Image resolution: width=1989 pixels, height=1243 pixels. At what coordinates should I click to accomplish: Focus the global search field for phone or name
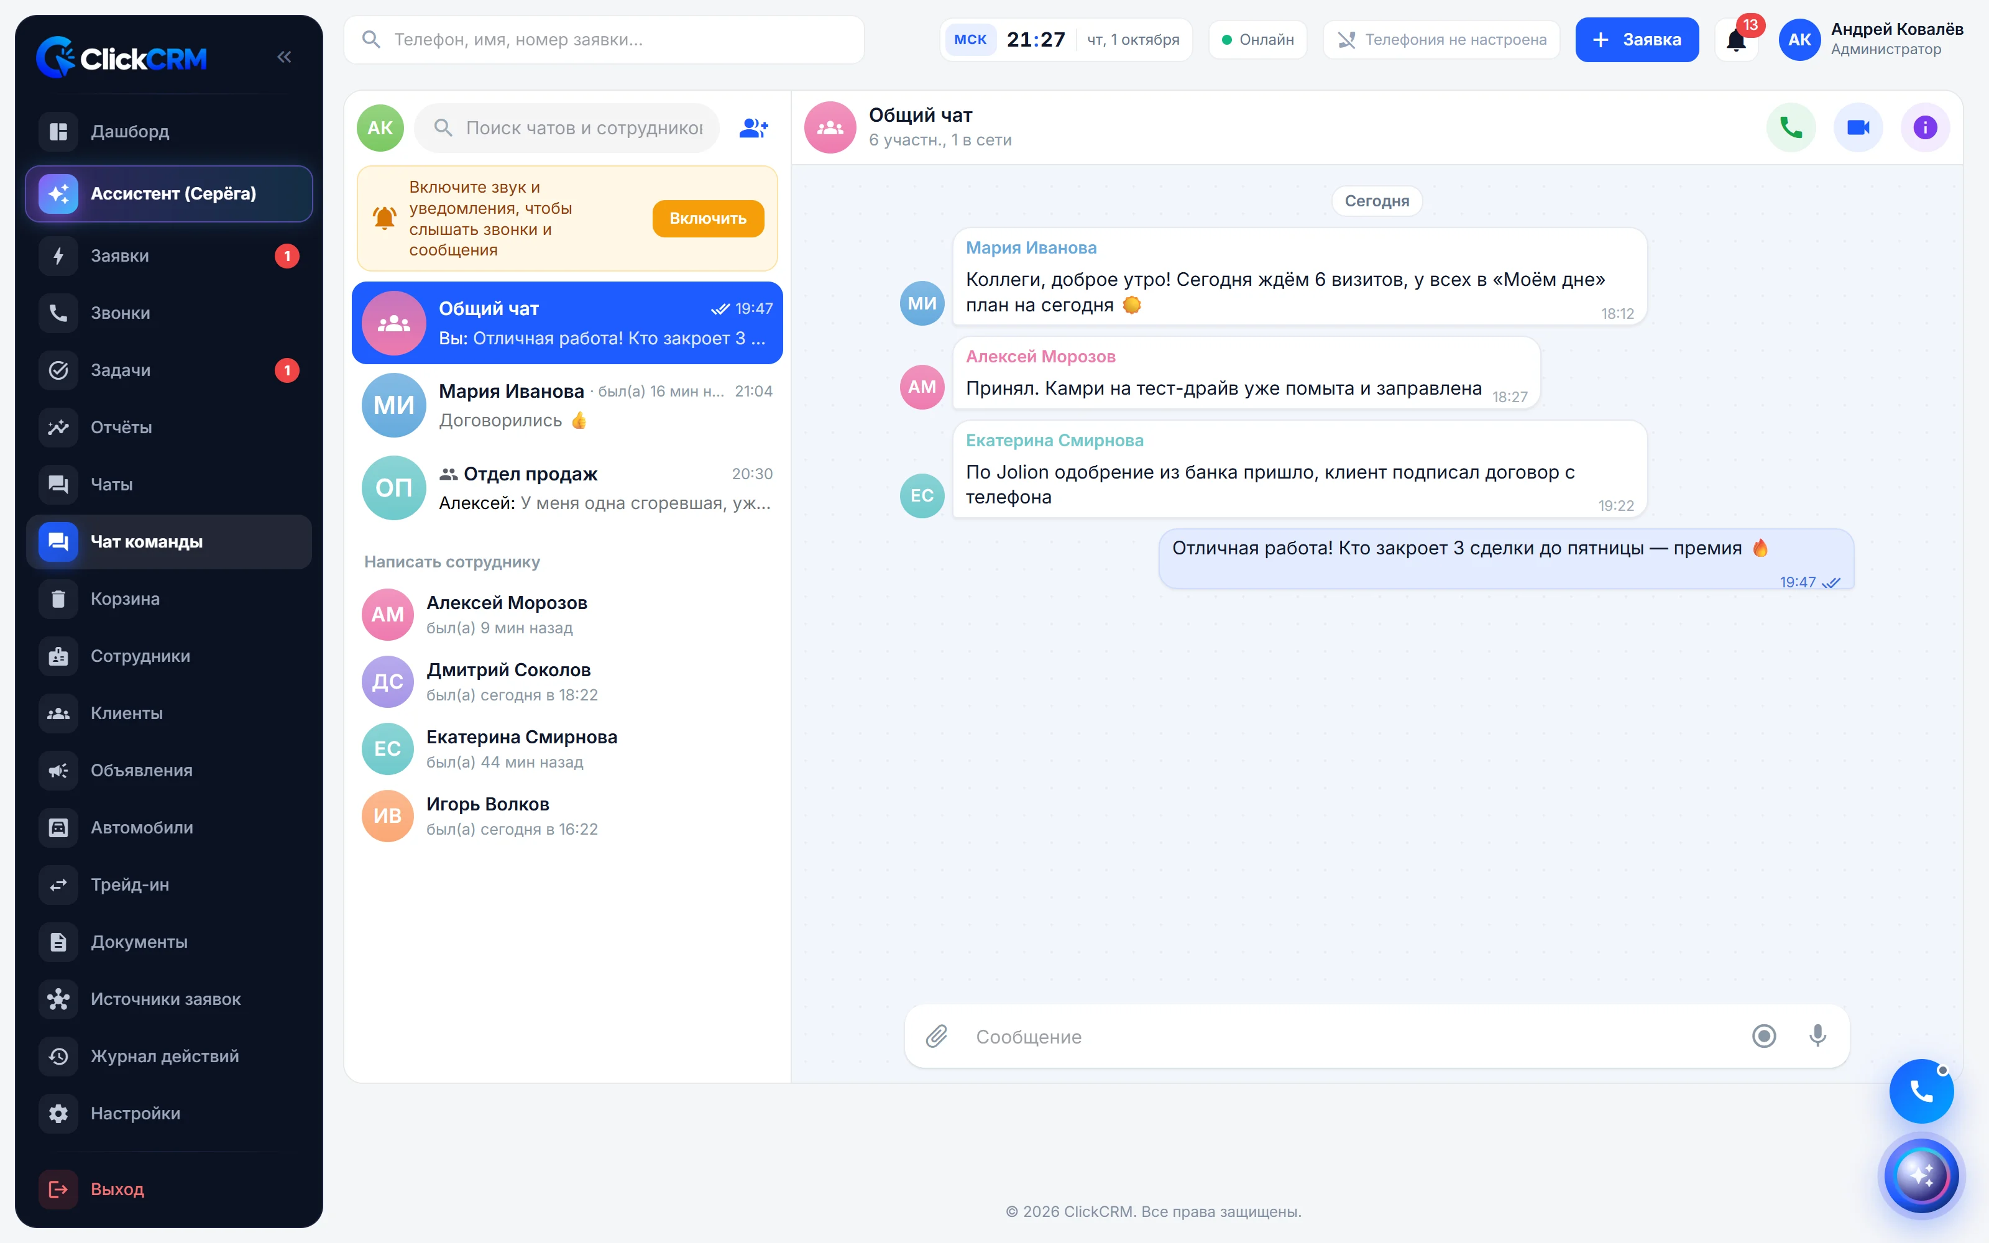pyautogui.click(x=604, y=39)
